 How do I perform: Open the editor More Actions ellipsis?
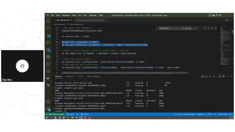(x=230, y=20)
